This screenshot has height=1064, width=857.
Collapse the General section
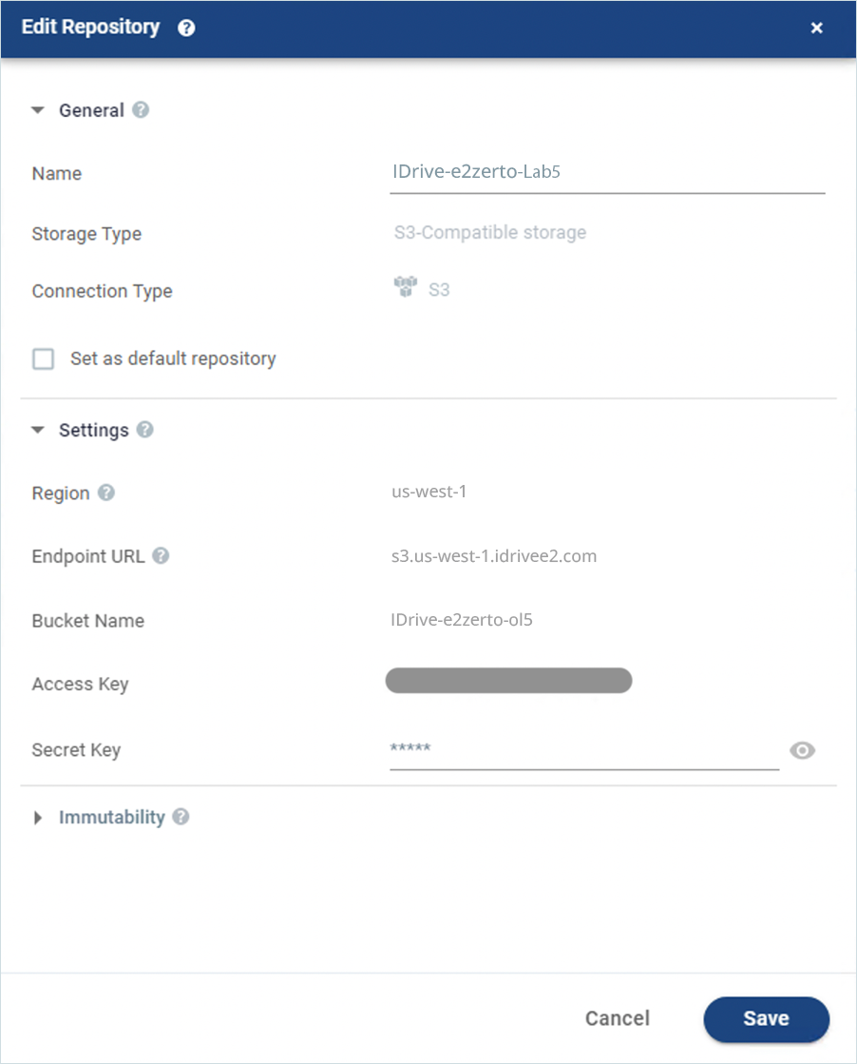pos(38,110)
